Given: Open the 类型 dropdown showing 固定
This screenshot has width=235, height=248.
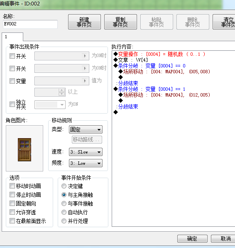Looking at the screenshot, I should [x=86, y=129].
